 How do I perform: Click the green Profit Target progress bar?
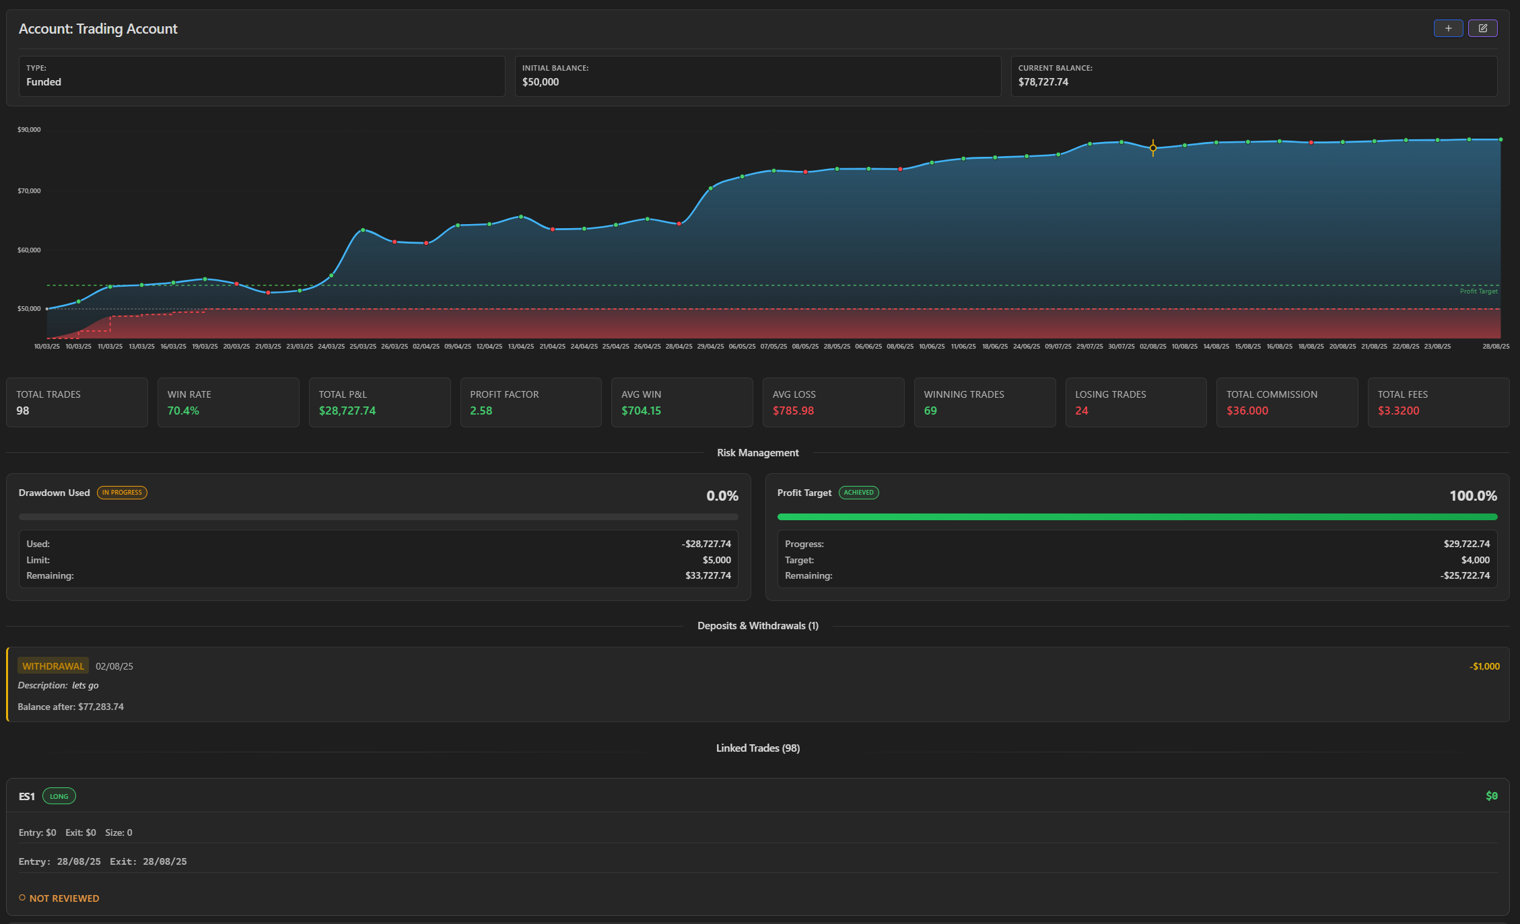tap(1137, 517)
